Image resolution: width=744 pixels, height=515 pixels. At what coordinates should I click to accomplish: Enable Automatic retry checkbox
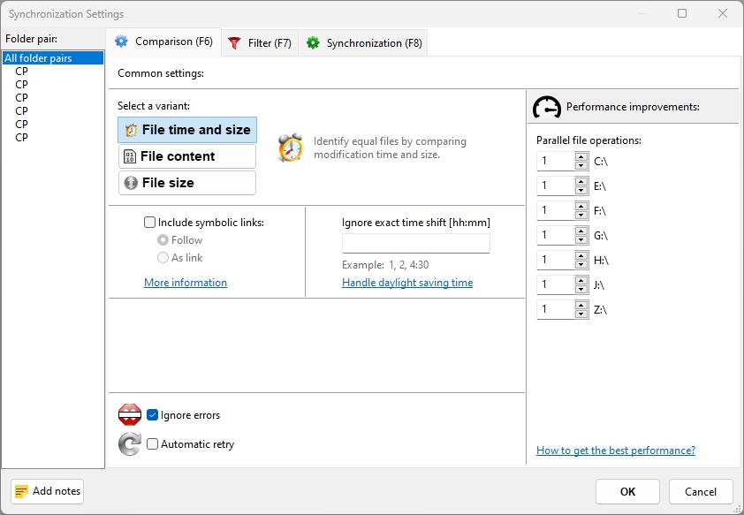(x=152, y=443)
